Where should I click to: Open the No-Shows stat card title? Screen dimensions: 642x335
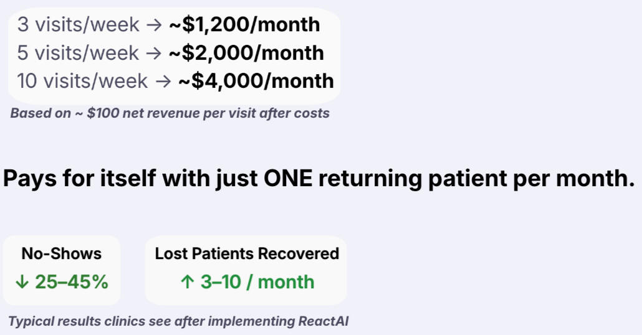pos(61,253)
